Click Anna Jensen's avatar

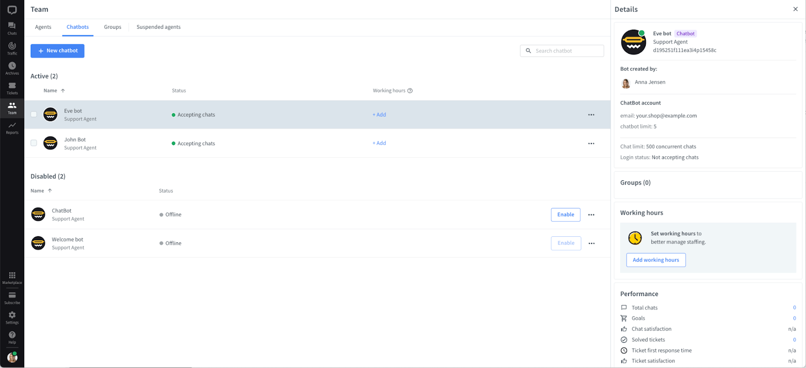coord(626,83)
